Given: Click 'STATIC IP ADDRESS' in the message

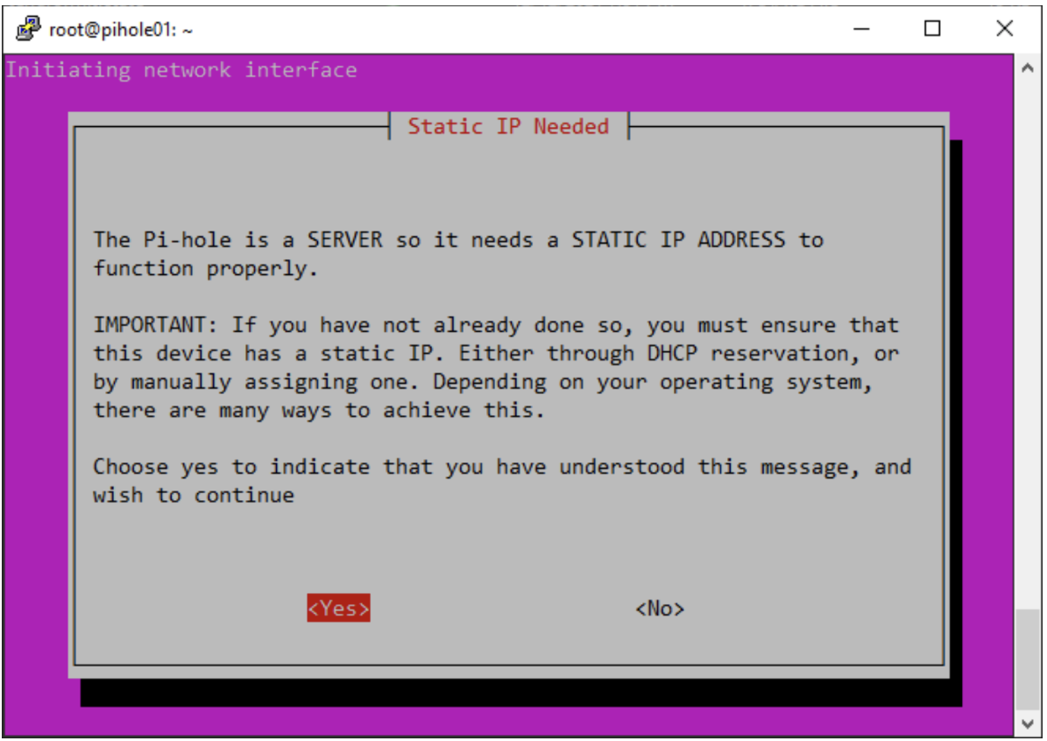Looking at the screenshot, I should 678,240.
